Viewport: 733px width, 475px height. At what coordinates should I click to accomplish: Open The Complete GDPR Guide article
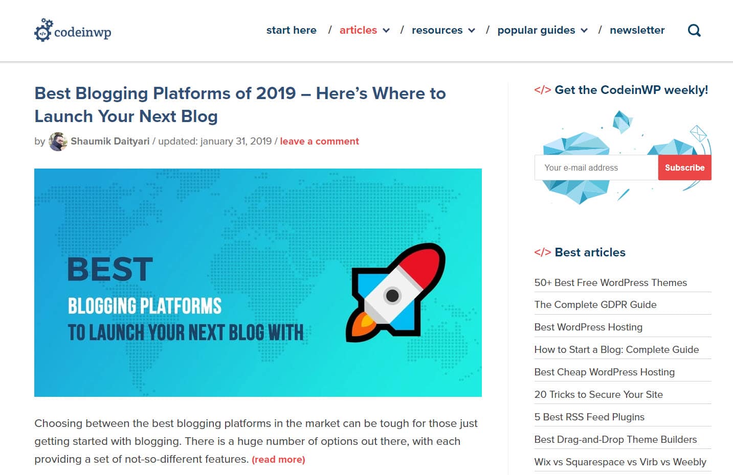click(595, 304)
